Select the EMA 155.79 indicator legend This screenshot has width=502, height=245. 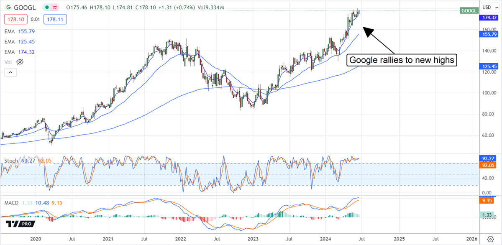tap(20, 31)
